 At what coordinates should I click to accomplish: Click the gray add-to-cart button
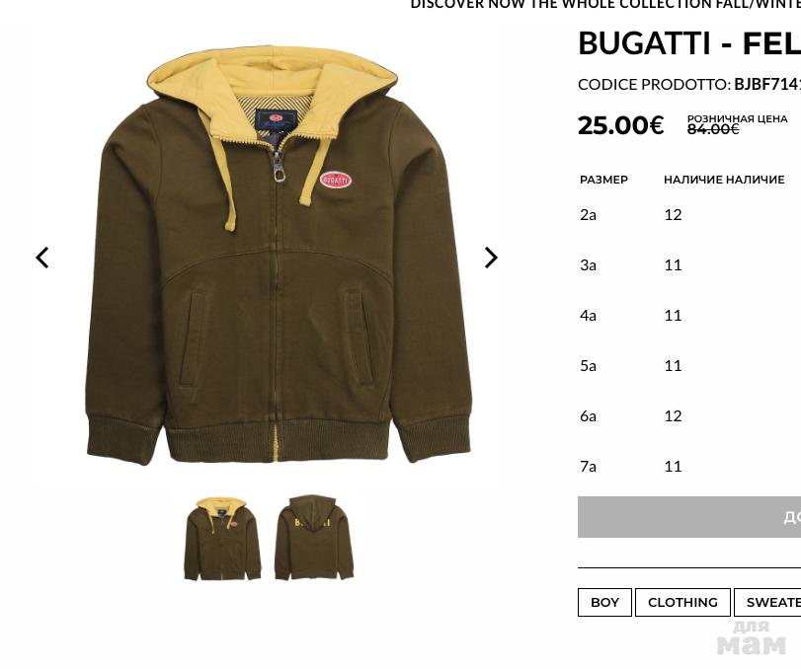[689, 517]
